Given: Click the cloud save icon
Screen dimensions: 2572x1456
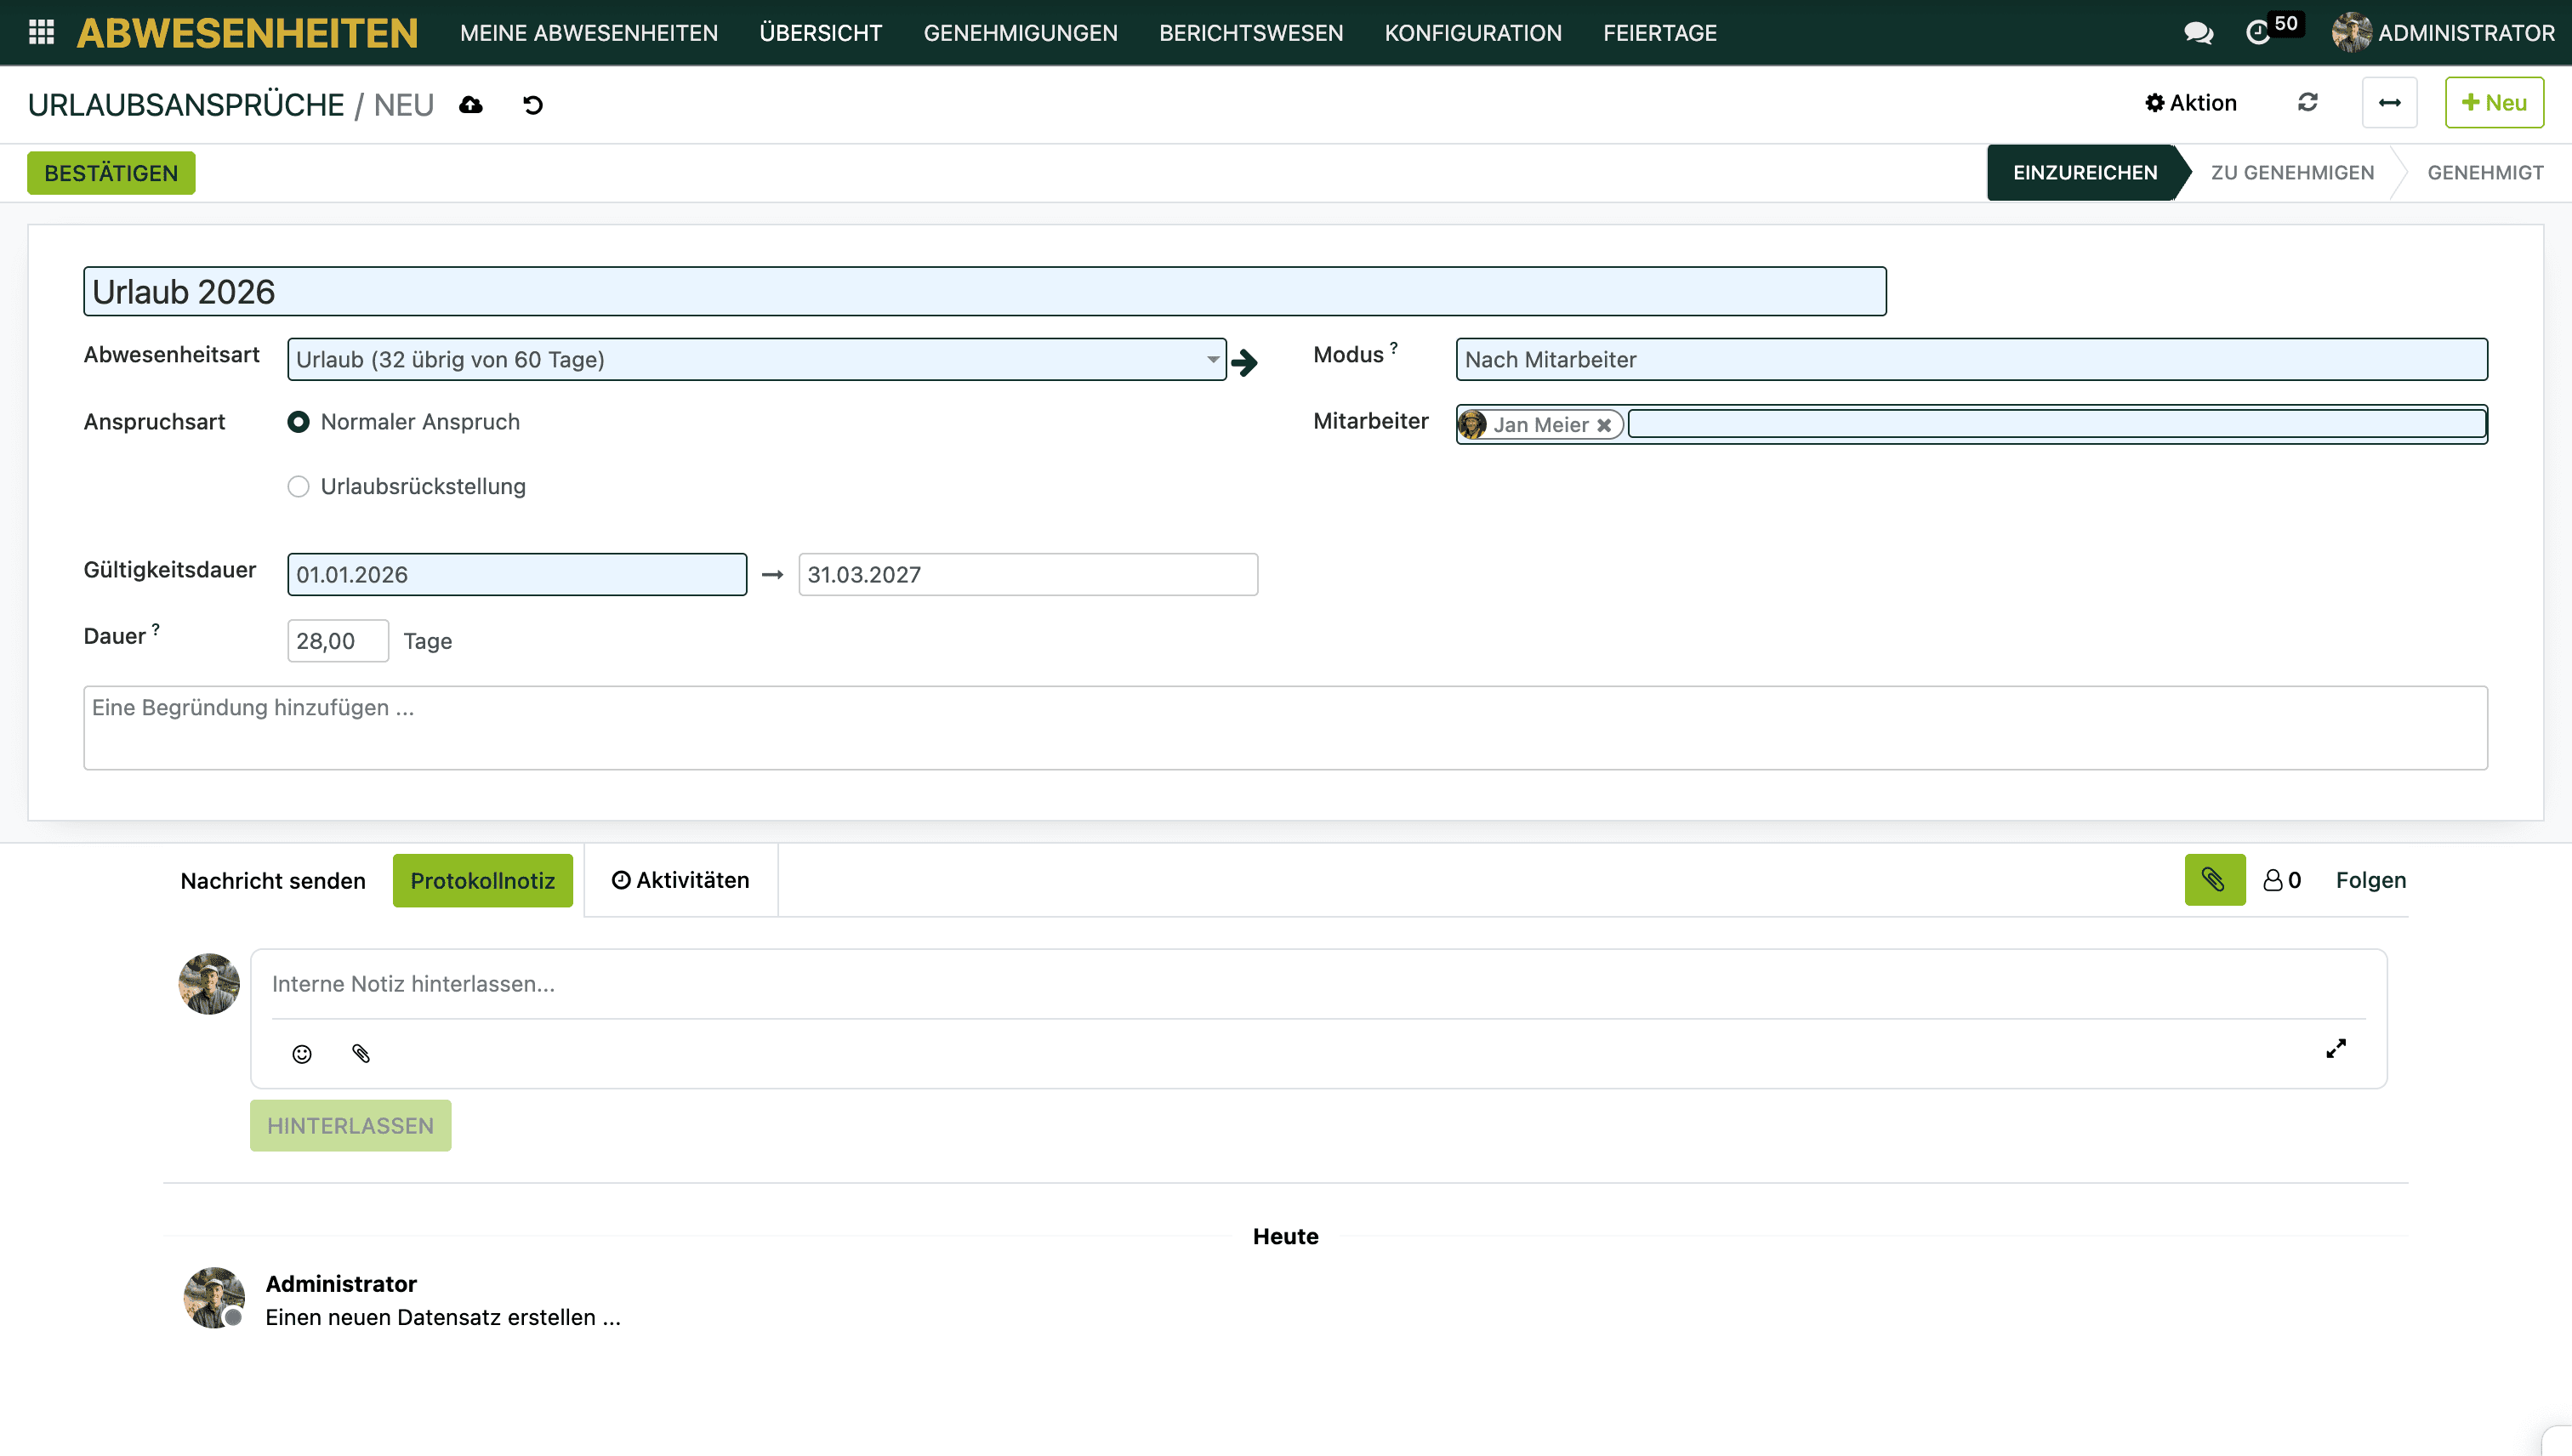Looking at the screenshot, I should pyautogui.click(x=471, y=104).
